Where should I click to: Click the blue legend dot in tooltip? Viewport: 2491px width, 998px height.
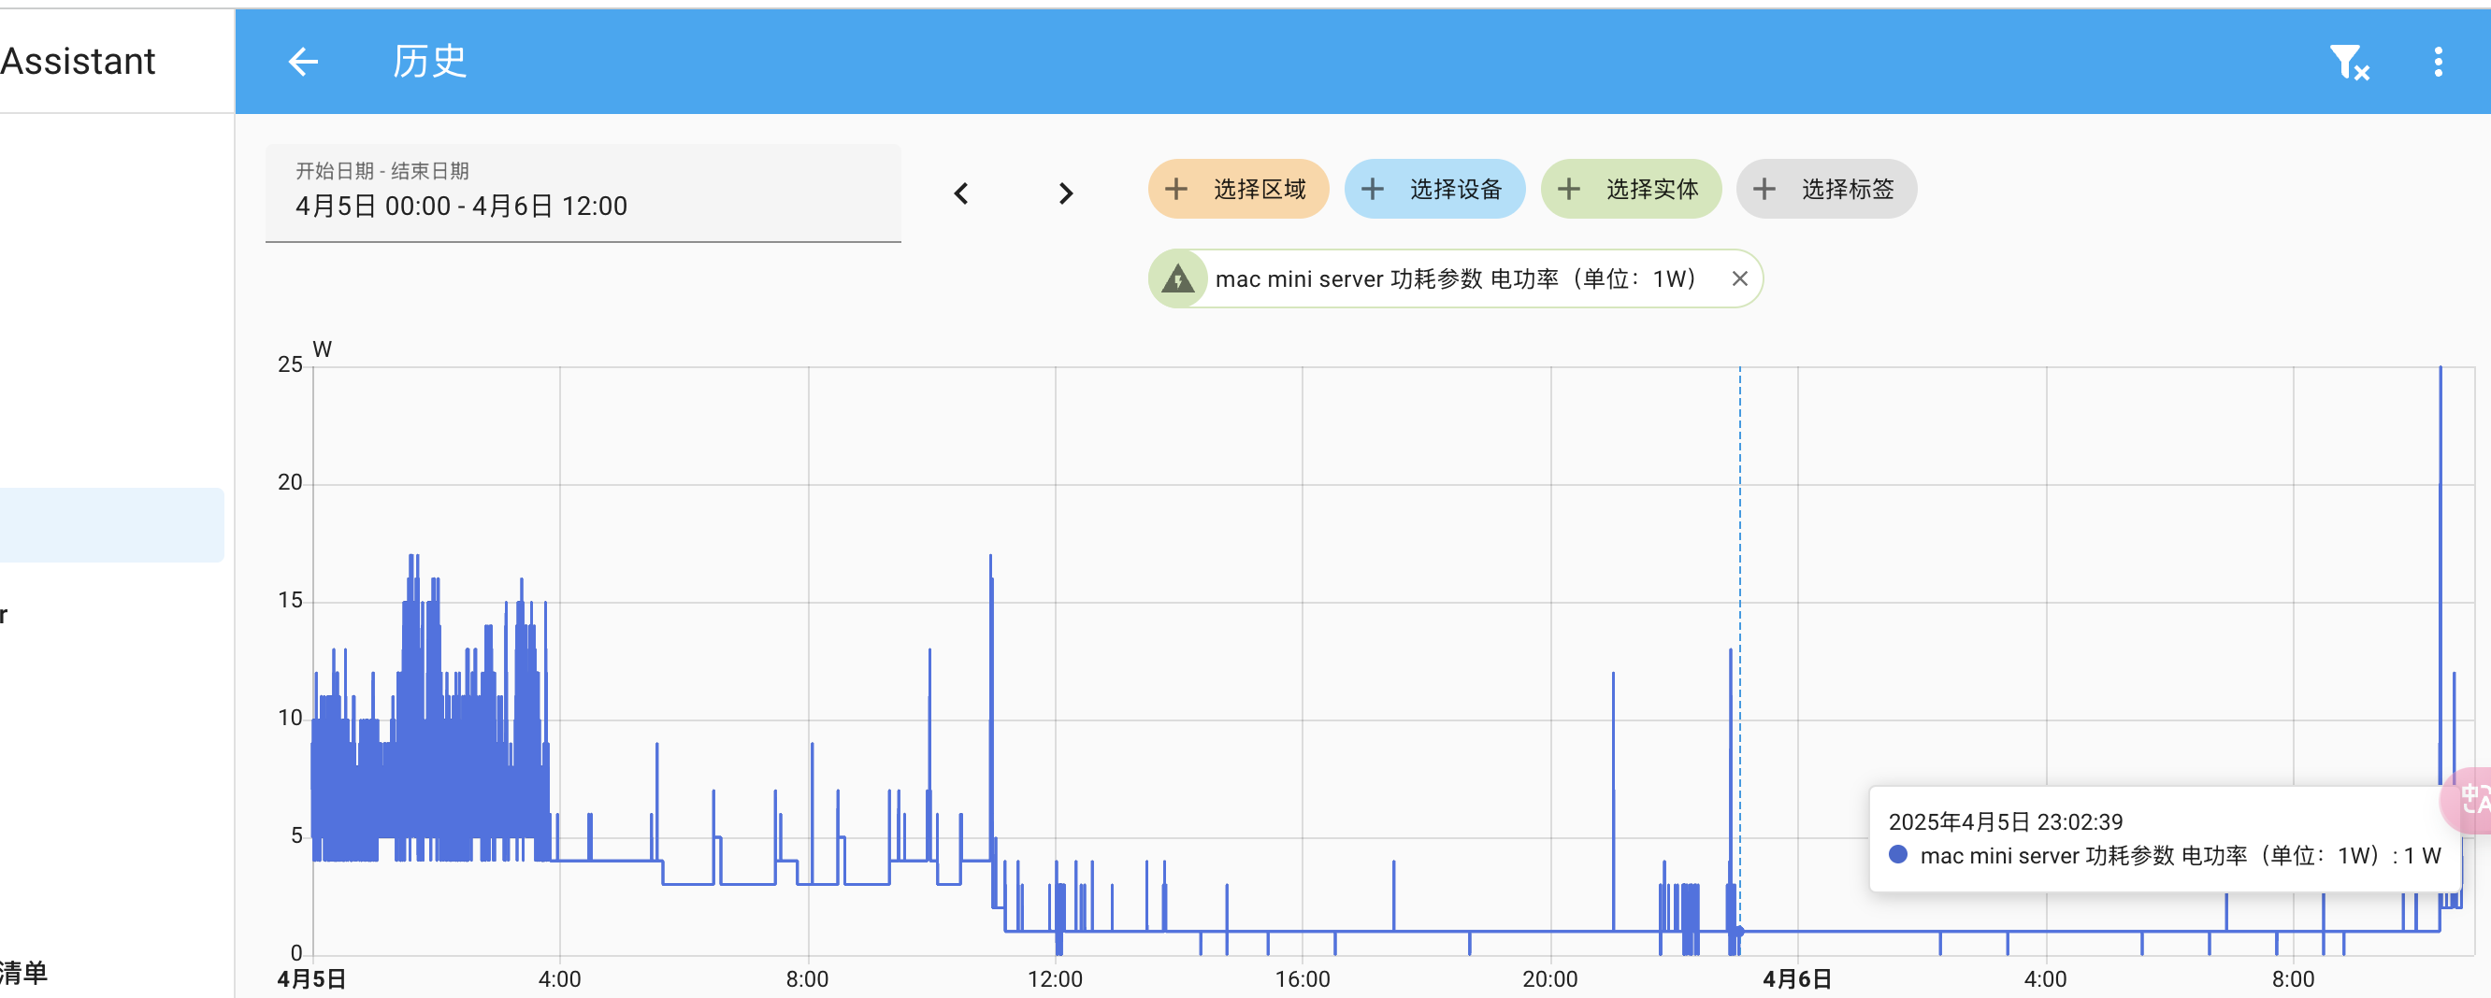click(1897, 854)
